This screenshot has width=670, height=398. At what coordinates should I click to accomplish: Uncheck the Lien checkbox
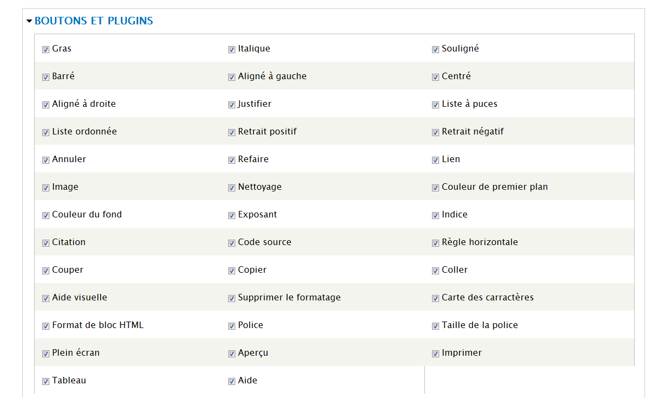tap(436, 160)
